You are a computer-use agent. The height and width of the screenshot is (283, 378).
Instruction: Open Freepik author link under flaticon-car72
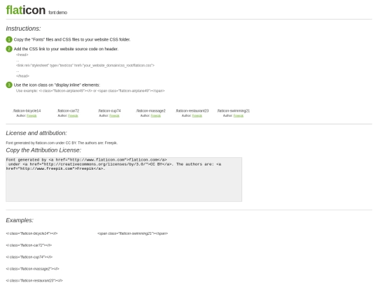[x=73, y=116]
